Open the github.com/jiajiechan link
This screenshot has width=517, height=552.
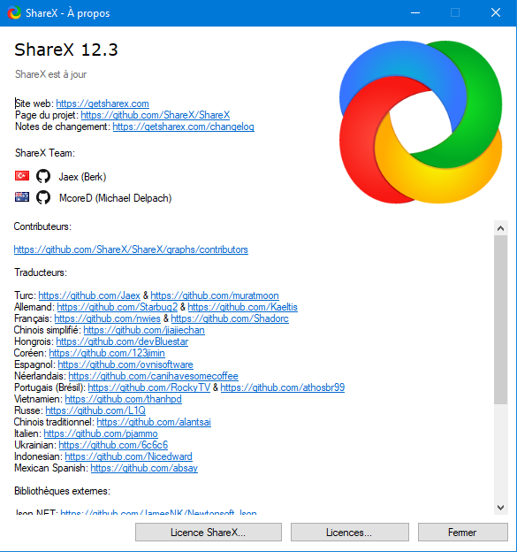144,330
